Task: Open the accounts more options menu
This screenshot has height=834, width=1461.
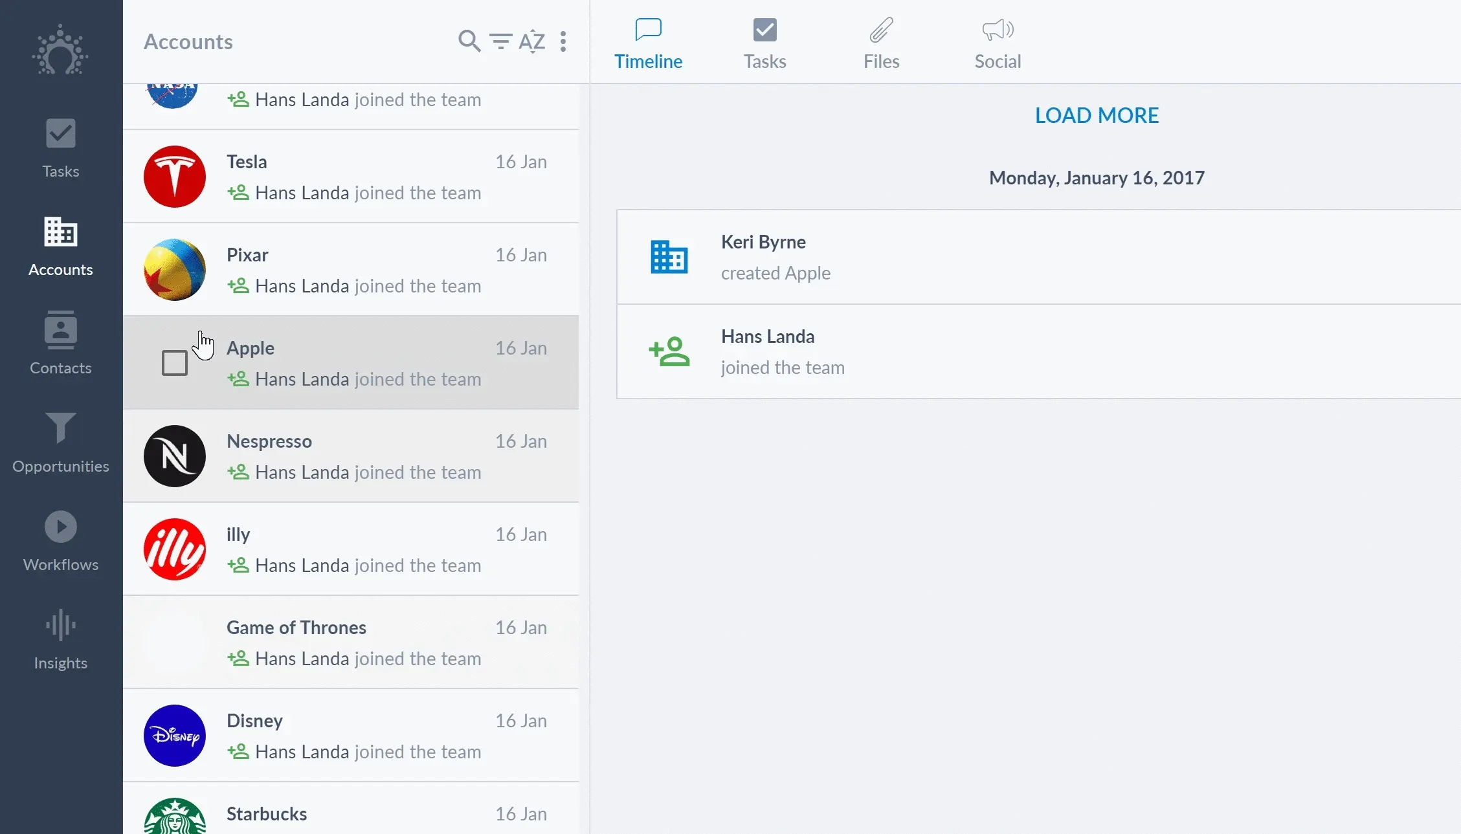Action: pyautogui.click(x=563, y=41)
